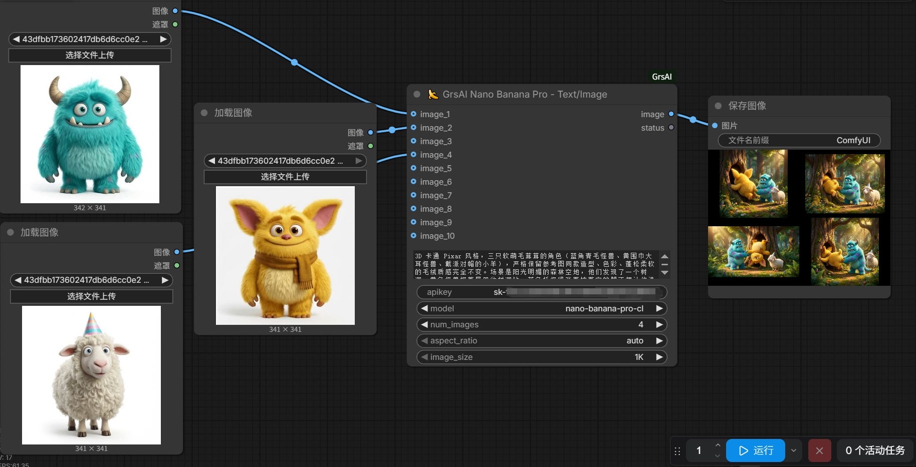This screenshot has height=467, width=916.
Task: Collapse the 保存图像 node using its title dot
Action: pyautogui.click(x=718, y=106)
